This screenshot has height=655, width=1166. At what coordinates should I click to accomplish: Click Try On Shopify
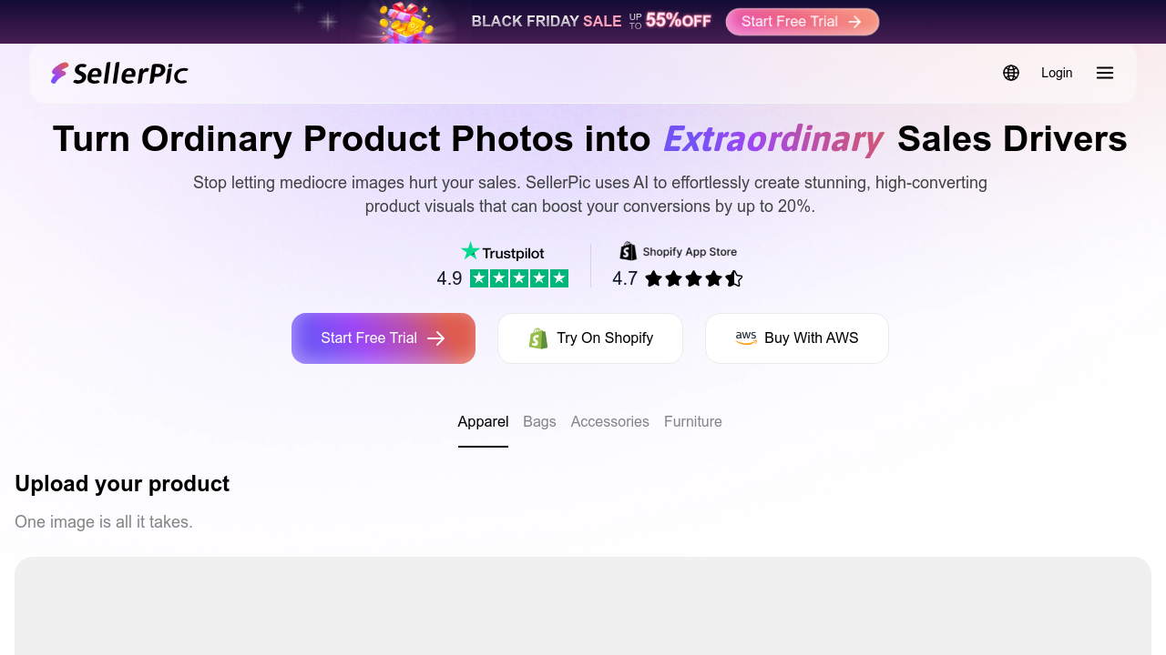click(589, 338)
